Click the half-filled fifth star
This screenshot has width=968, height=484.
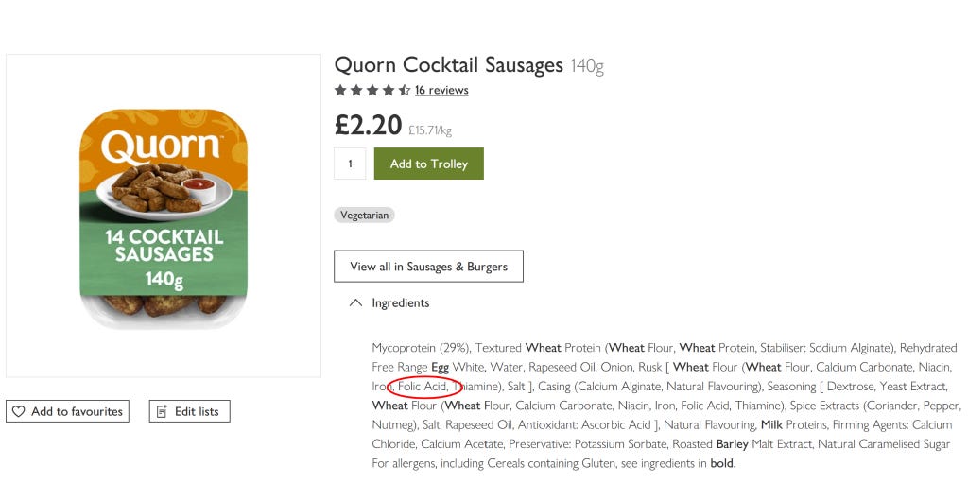coord(405,90)
